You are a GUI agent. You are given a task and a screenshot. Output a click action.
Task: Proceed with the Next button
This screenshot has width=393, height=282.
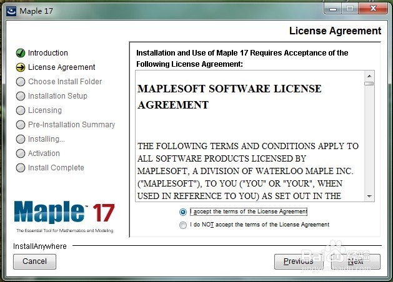(356, 261)
